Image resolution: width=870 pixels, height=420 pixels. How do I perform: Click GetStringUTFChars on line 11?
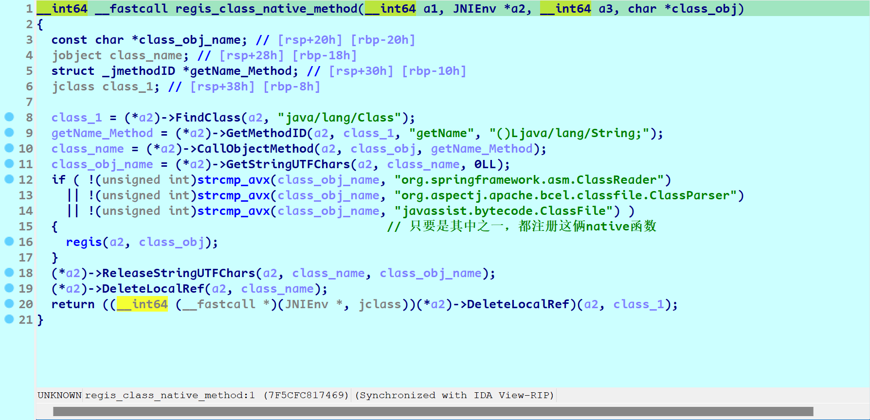[x=288, y=164]
